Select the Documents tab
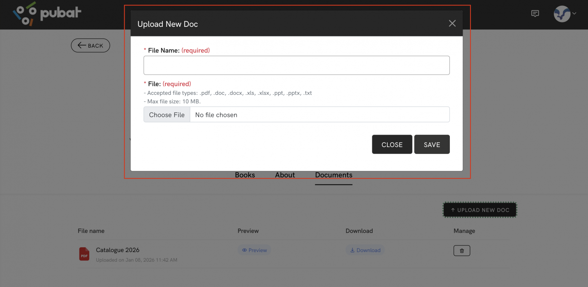This screenshot has width=588, height=287. (x=333, y=175)
